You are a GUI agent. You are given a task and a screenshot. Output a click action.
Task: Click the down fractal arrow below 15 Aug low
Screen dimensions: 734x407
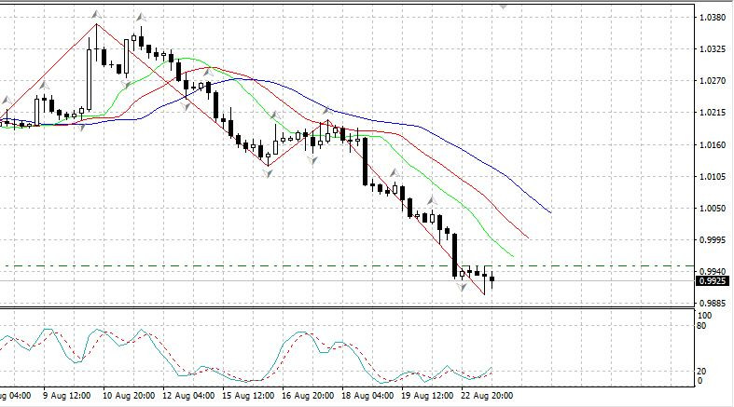pos(268,173)
